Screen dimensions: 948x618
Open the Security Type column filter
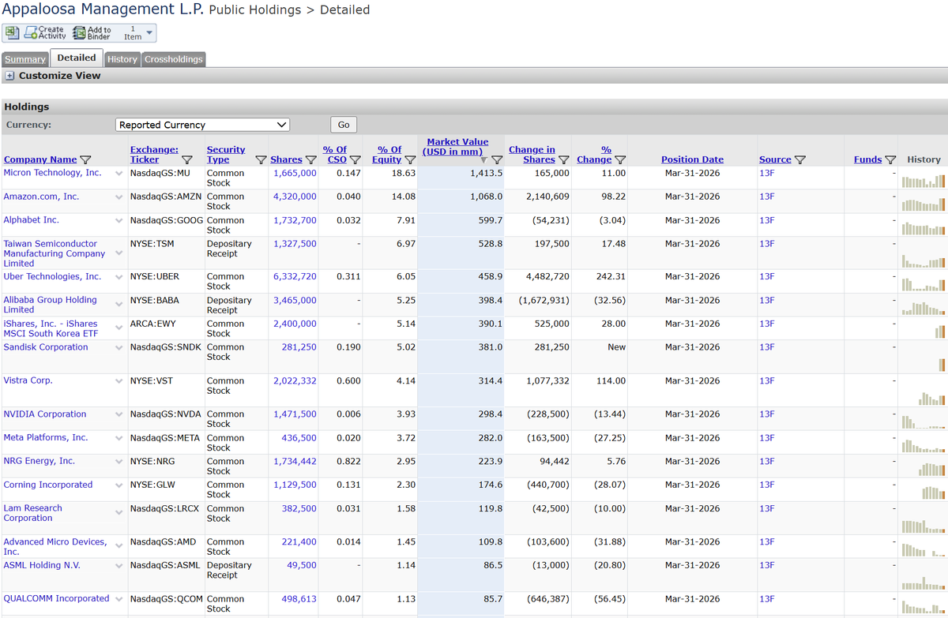point(261,160)
